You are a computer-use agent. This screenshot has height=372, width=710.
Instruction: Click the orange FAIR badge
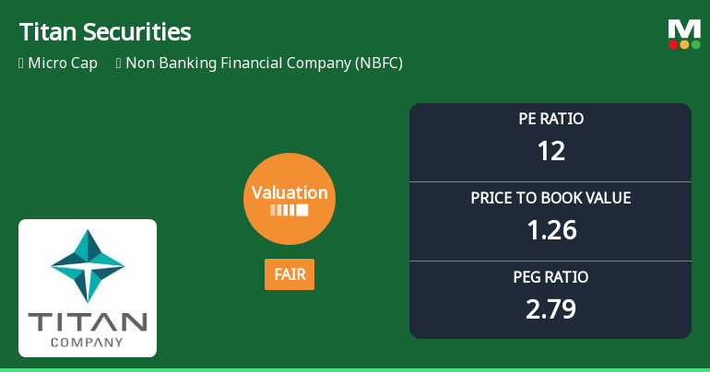290,274
